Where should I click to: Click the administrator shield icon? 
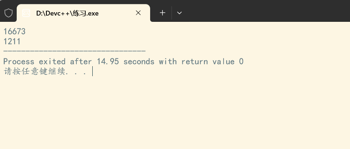tap(9, 13)
